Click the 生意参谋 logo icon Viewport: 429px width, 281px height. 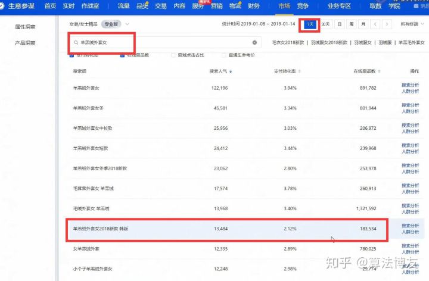click(1, 6)
